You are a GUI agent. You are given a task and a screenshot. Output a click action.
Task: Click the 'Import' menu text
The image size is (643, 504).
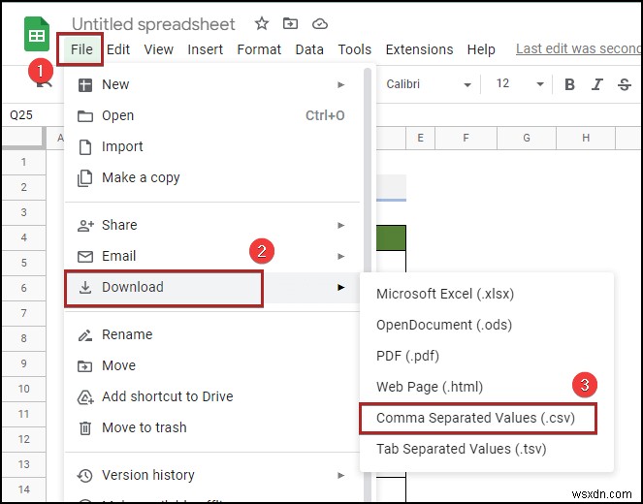point(122,147)
